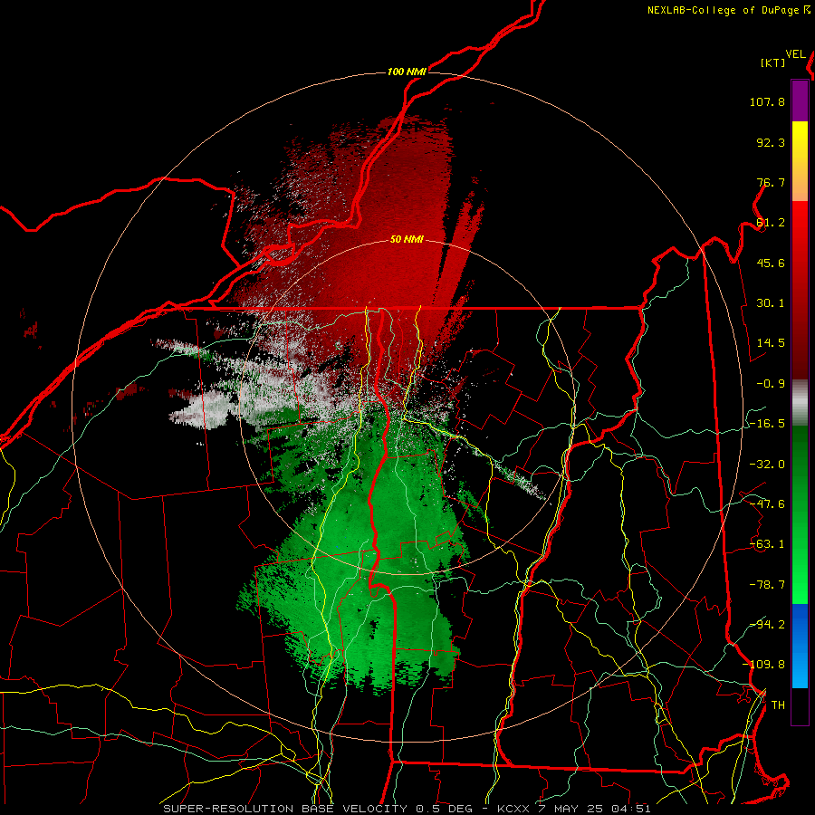Pick the gray near-zero color bar segment
This screenshot has width=815, height=815.
[x=800, y=403]
